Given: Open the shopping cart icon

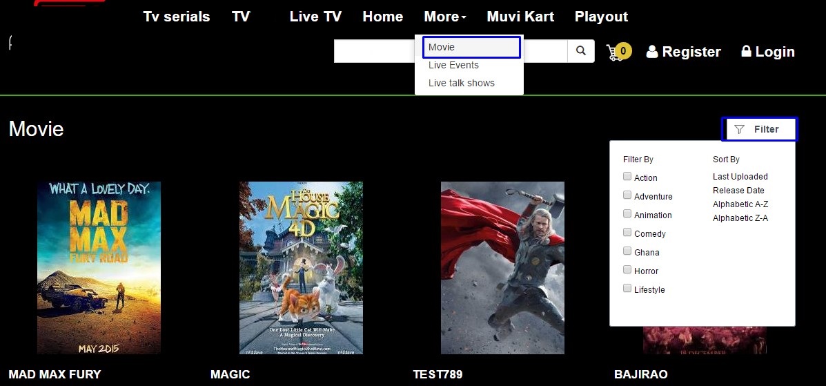Looking at the screenshot, I should pos(618,52).
